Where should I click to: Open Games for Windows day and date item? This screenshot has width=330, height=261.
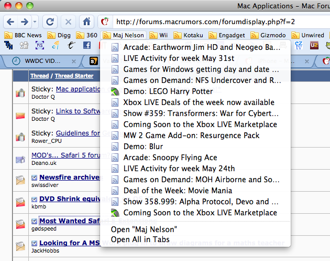196,69
